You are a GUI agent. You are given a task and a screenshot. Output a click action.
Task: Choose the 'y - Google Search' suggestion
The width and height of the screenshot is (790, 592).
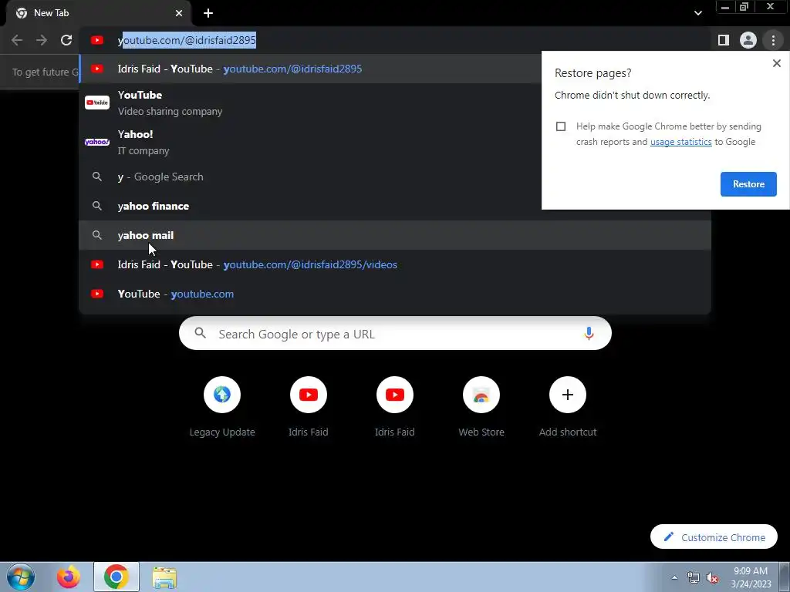[310, 177]
